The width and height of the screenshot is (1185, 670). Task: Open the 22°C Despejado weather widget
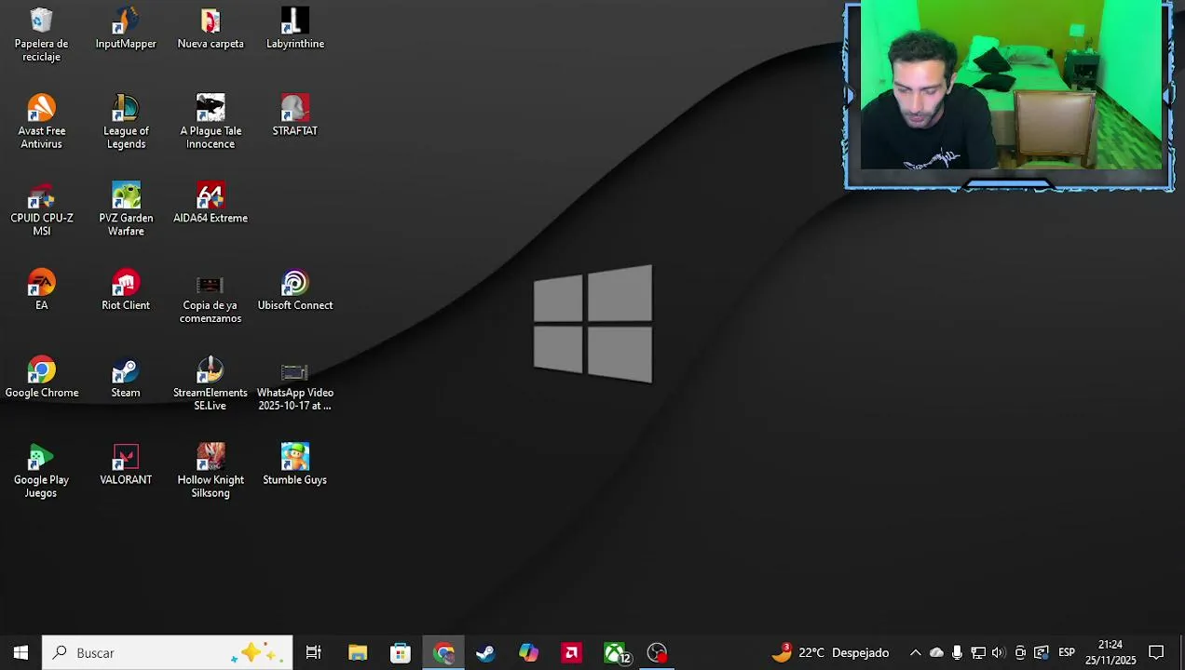(830, 652)
